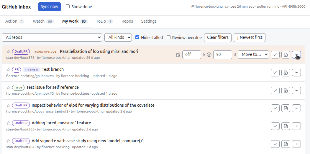Viewport: 310px width, 154px height.
Task: Open more options for Test branch
Action: click(296, 73)
